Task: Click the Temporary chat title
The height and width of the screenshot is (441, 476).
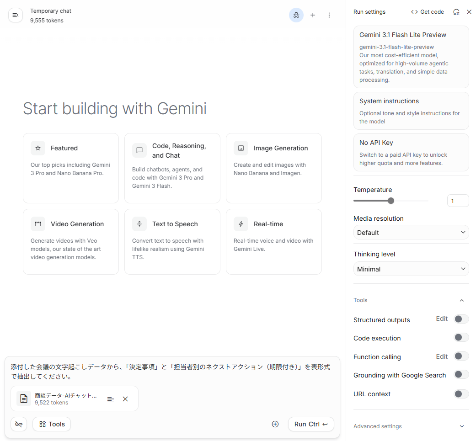Action: (51, 11)
